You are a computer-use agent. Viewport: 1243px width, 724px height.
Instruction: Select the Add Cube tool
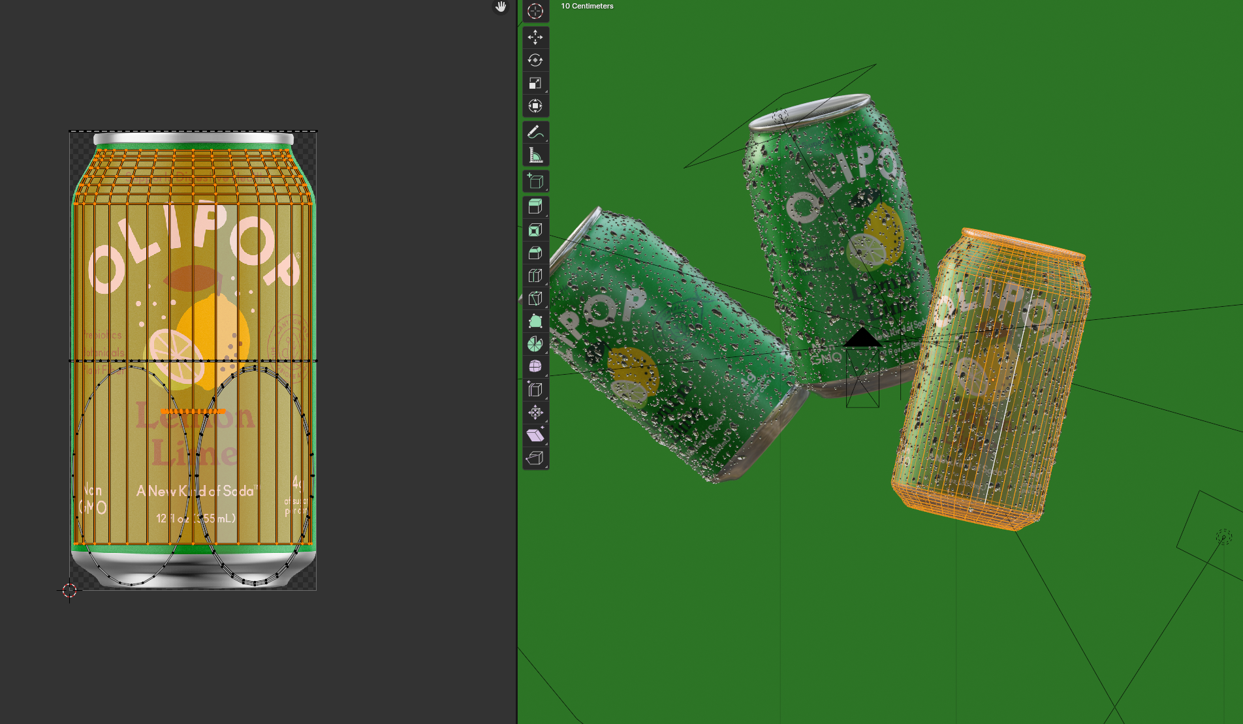click(535, 181)
